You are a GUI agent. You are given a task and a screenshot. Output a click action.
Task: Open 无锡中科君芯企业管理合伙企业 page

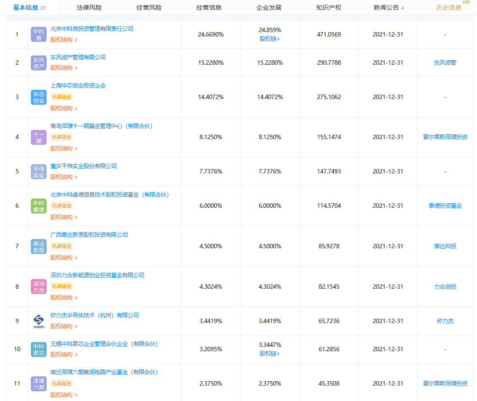(x=104, y=344)
